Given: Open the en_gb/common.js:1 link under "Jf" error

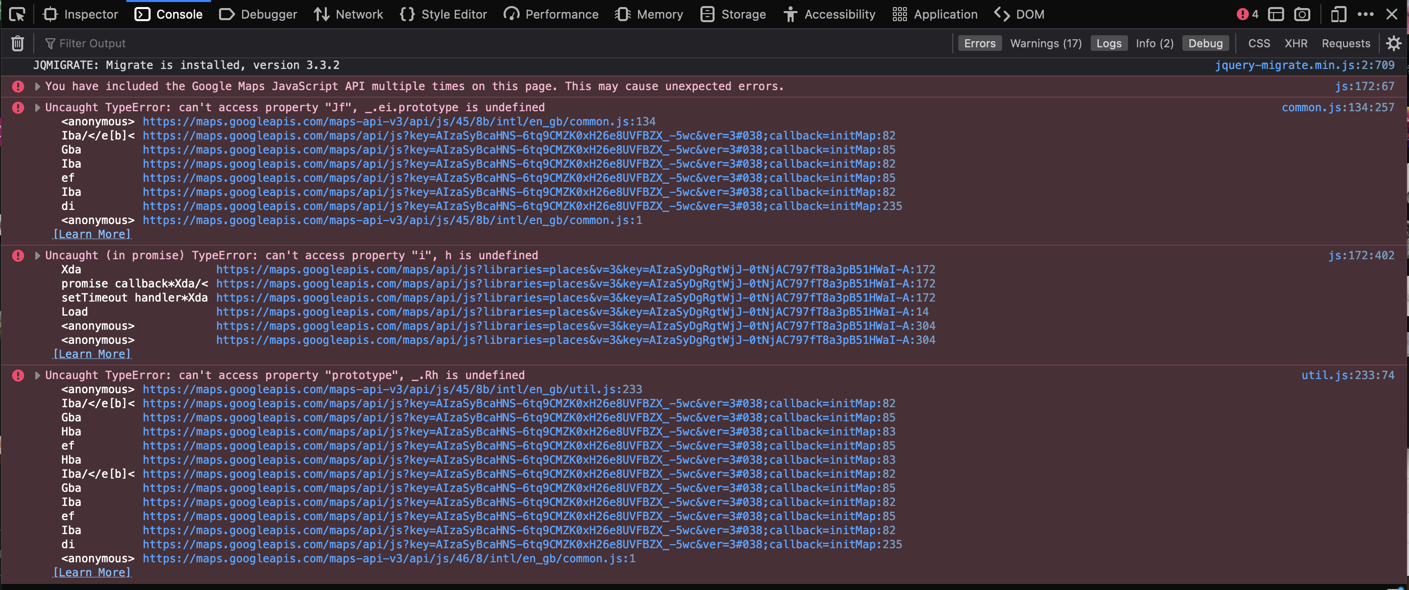Looking at the screenshot, I should 392,220.
